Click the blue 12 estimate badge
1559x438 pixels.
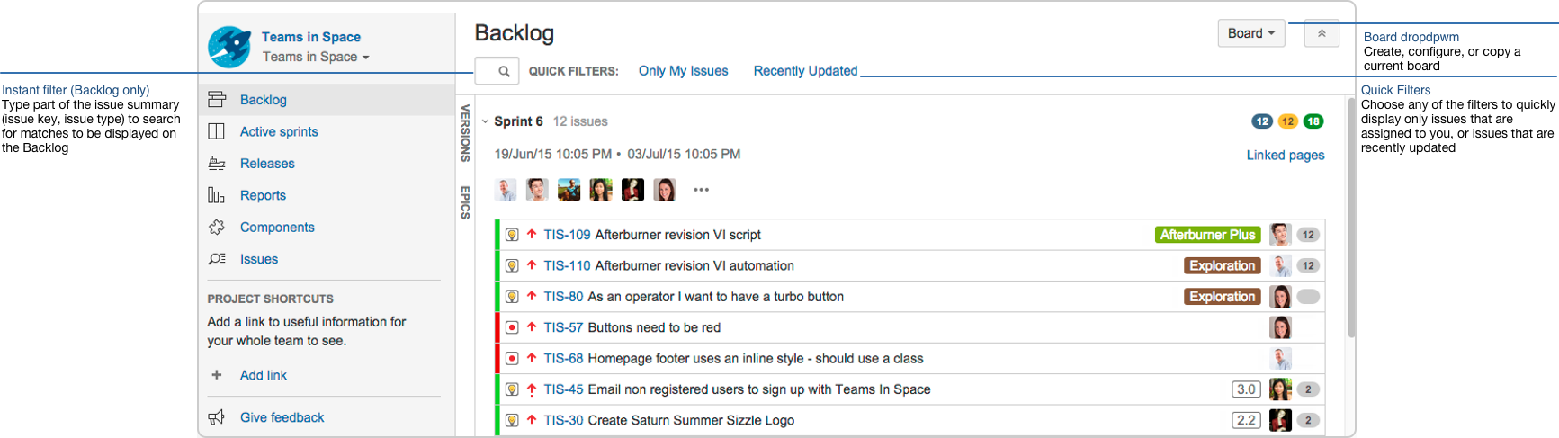coord(1262,121)
